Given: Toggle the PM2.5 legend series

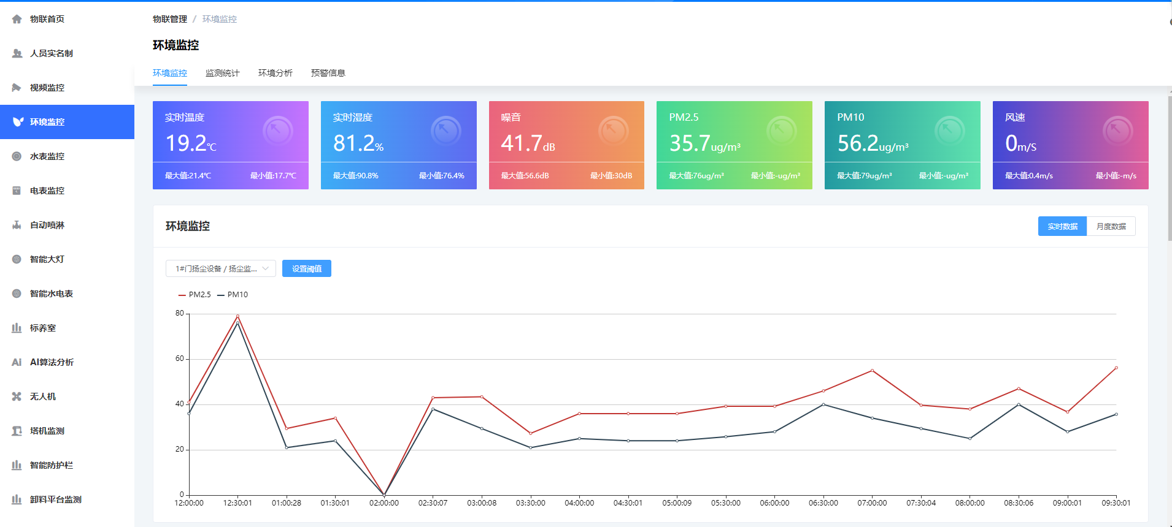Looking at the screenshot, I should 195,295.
